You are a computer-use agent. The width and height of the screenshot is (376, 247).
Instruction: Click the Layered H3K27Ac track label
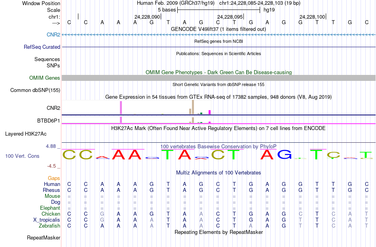26,134
